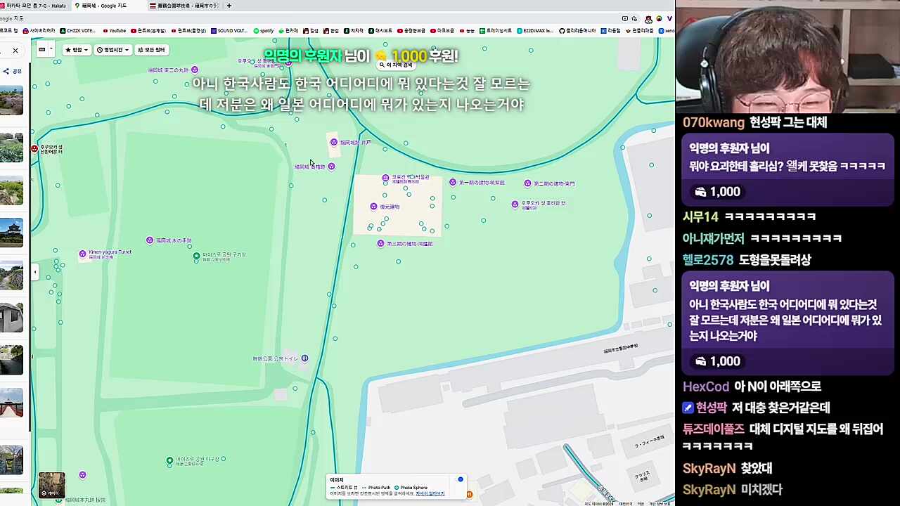Click 第一期の建物-筑紫館 marker
Viewport: 900px width, 506px height.
(x=453, y=183)
